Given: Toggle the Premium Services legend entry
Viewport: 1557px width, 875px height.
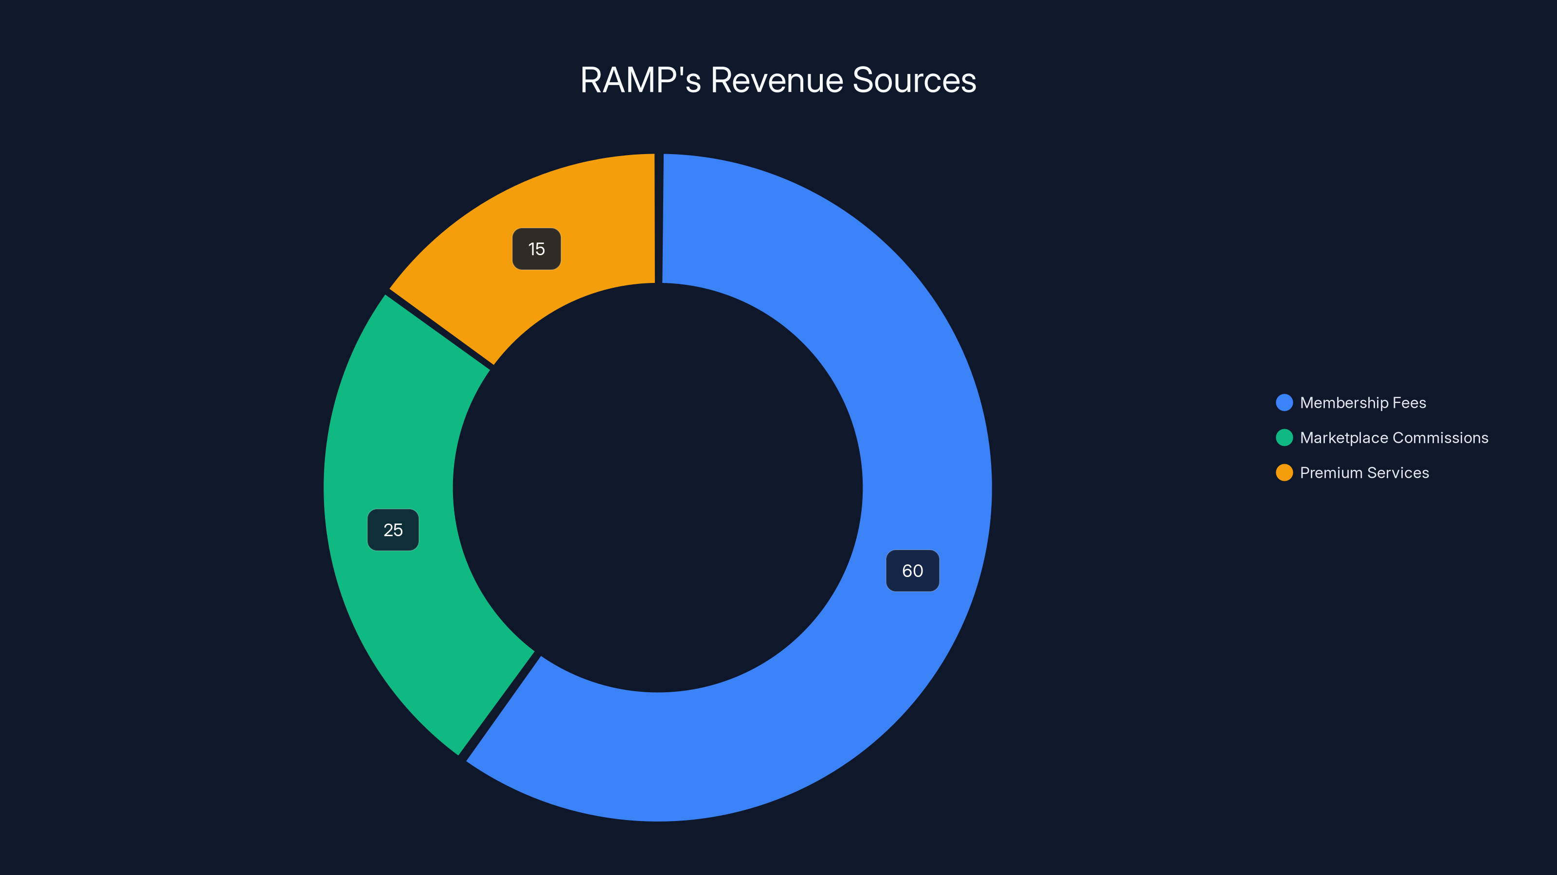Looking at the screenshot, I should coord(1364,473).
